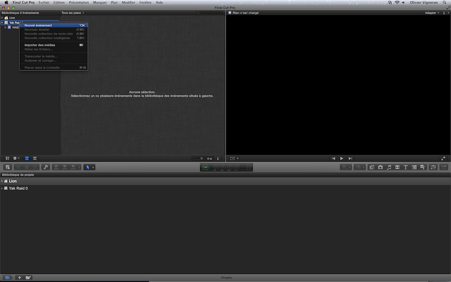Open the transitions browser
Viewport: 451px width, 282px height.
coord(397,167)
